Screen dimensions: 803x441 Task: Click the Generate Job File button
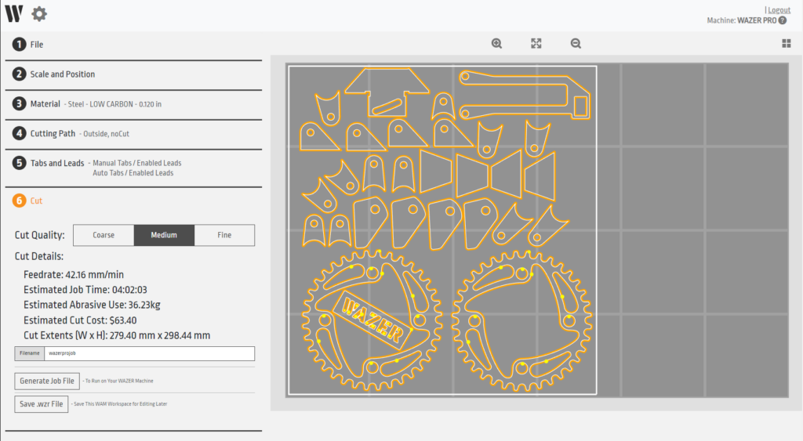(47, 381)
